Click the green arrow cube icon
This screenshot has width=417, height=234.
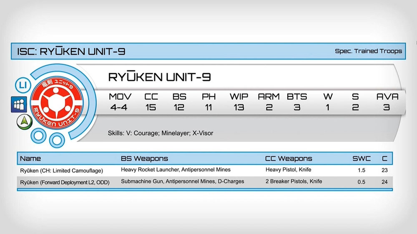(24, 122)
